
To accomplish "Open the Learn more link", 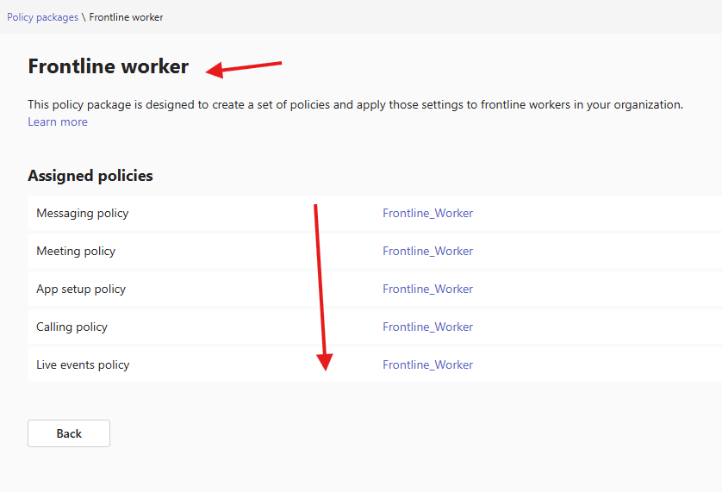I will [x=58, y=122].
